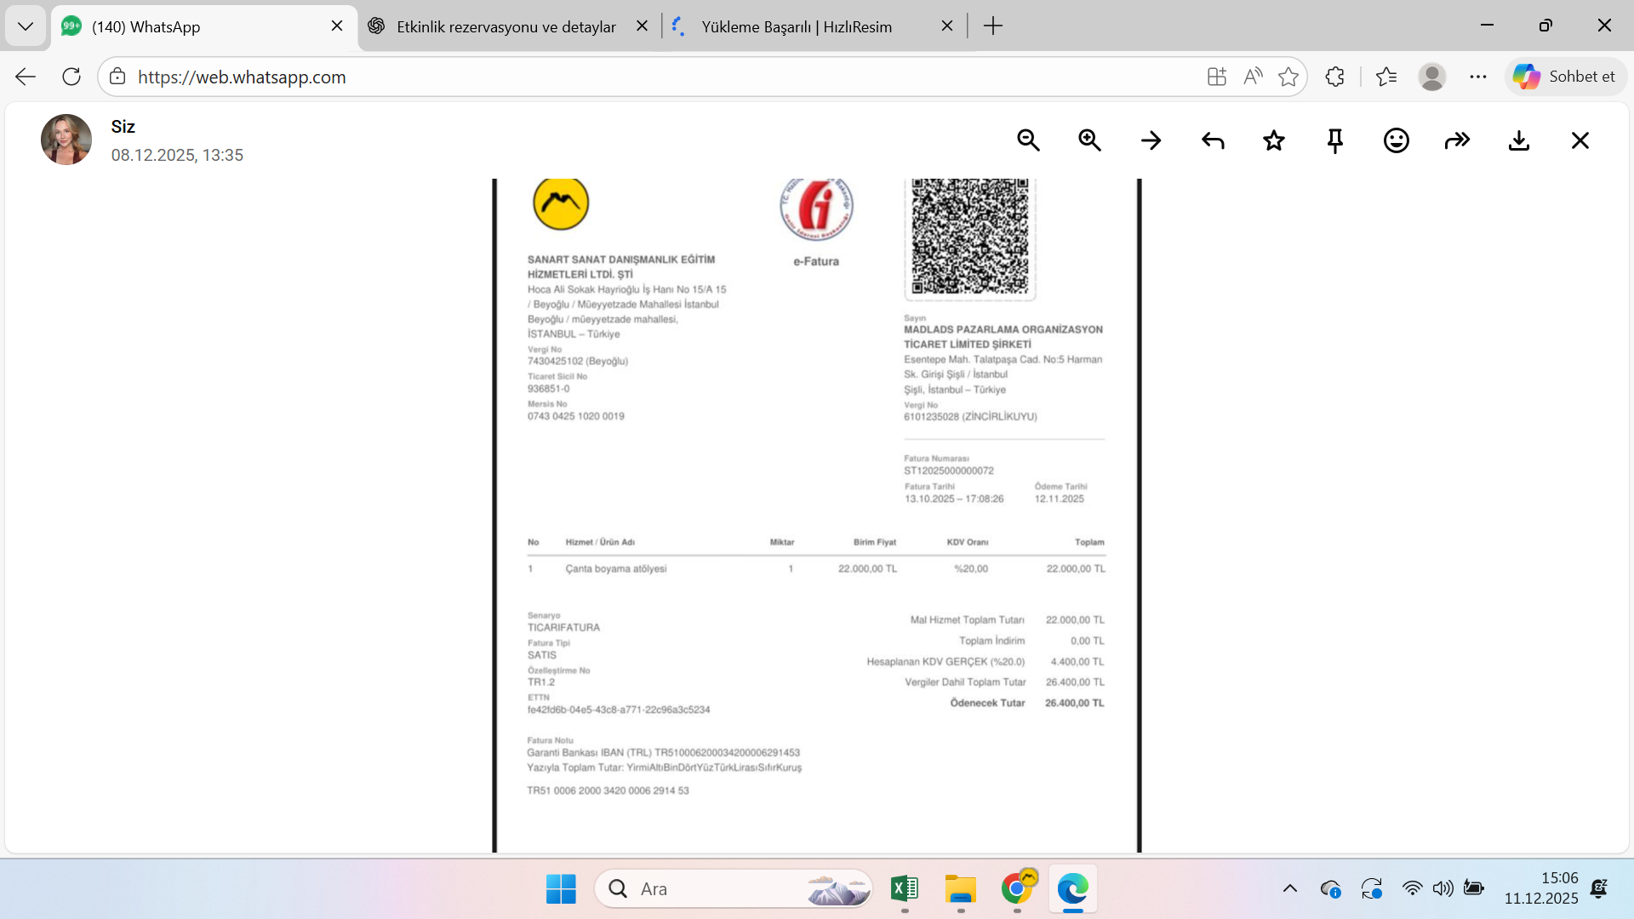
Task: Open Wi-Fi network settings
Action: (1413, 889)
